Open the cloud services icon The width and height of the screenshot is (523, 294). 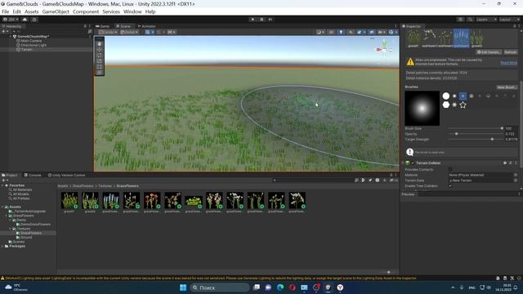[x=25, y=20]
